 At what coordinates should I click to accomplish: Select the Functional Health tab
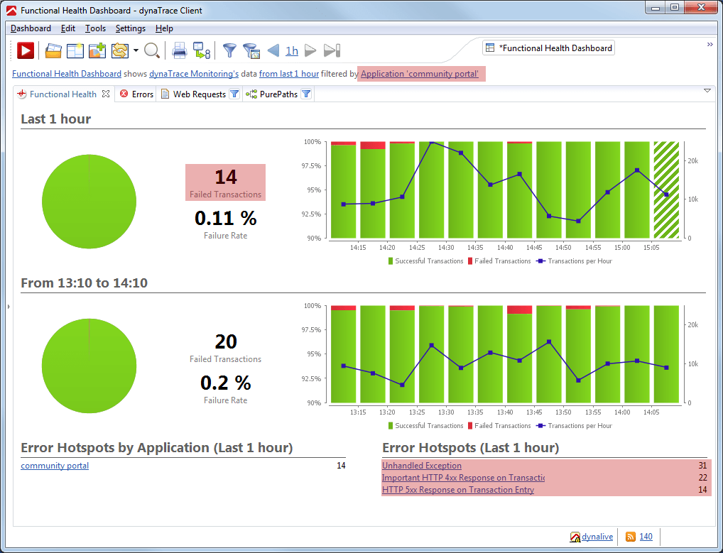[x=63, y=94]
